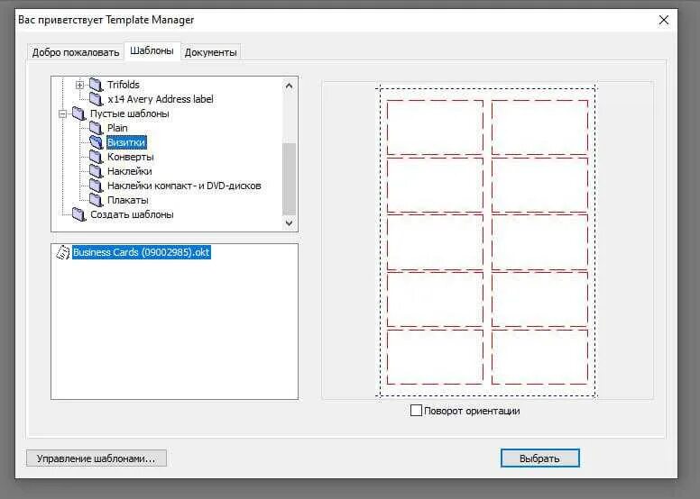The width and height of the screenshot is (700, 499).
Task: Click the Создать шаблоны folder icon
Action: click(x=78, y=214)
